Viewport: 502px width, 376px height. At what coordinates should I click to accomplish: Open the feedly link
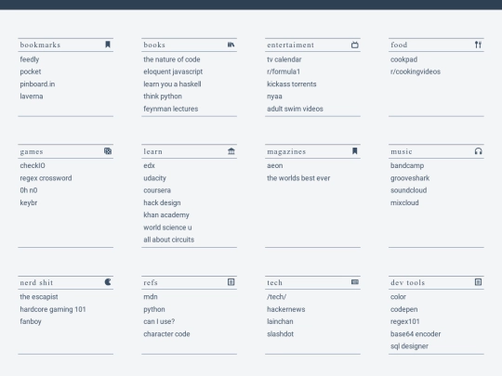pyautogui.click(x=30, y=59)
